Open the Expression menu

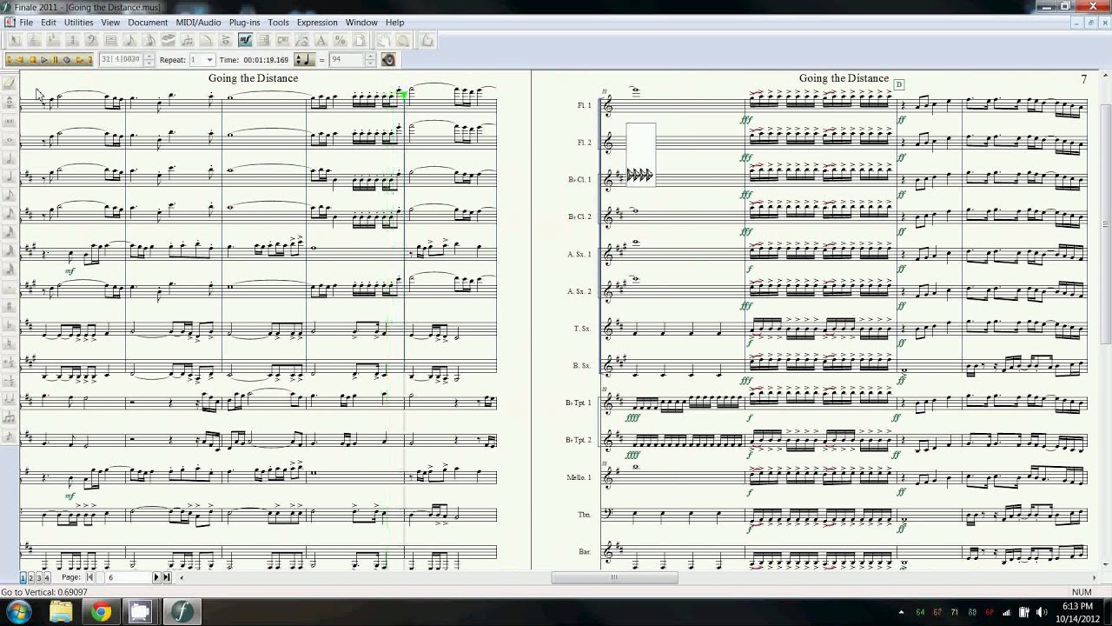tap(317, 22)
